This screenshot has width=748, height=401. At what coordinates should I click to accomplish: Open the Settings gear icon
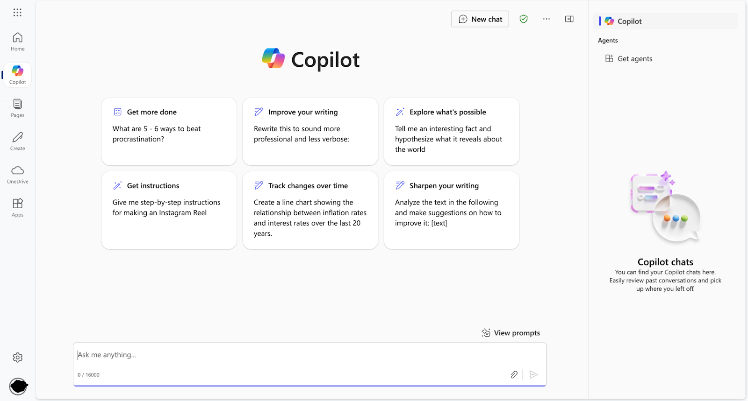pyautogui.click(x=17, y=358)
